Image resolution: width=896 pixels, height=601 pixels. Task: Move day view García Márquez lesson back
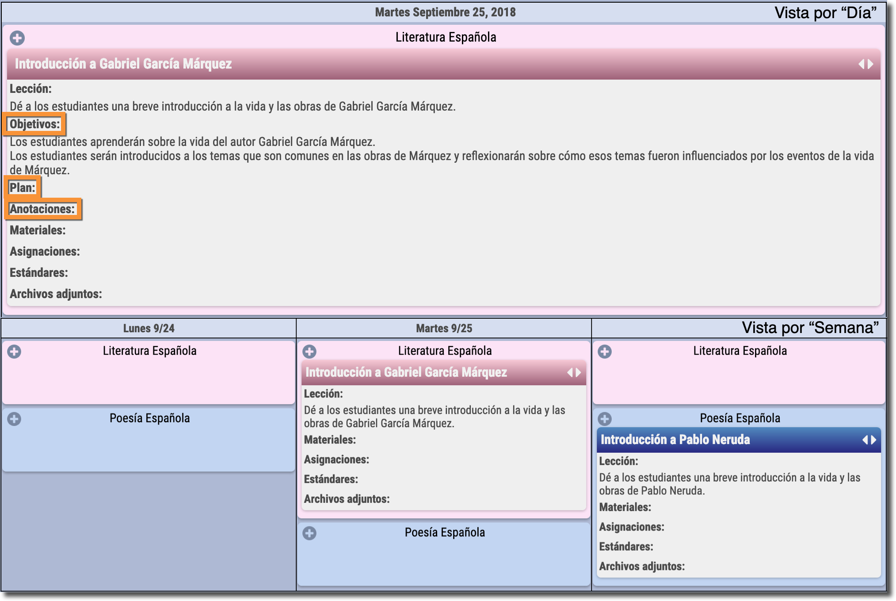(x=861, y=64)
